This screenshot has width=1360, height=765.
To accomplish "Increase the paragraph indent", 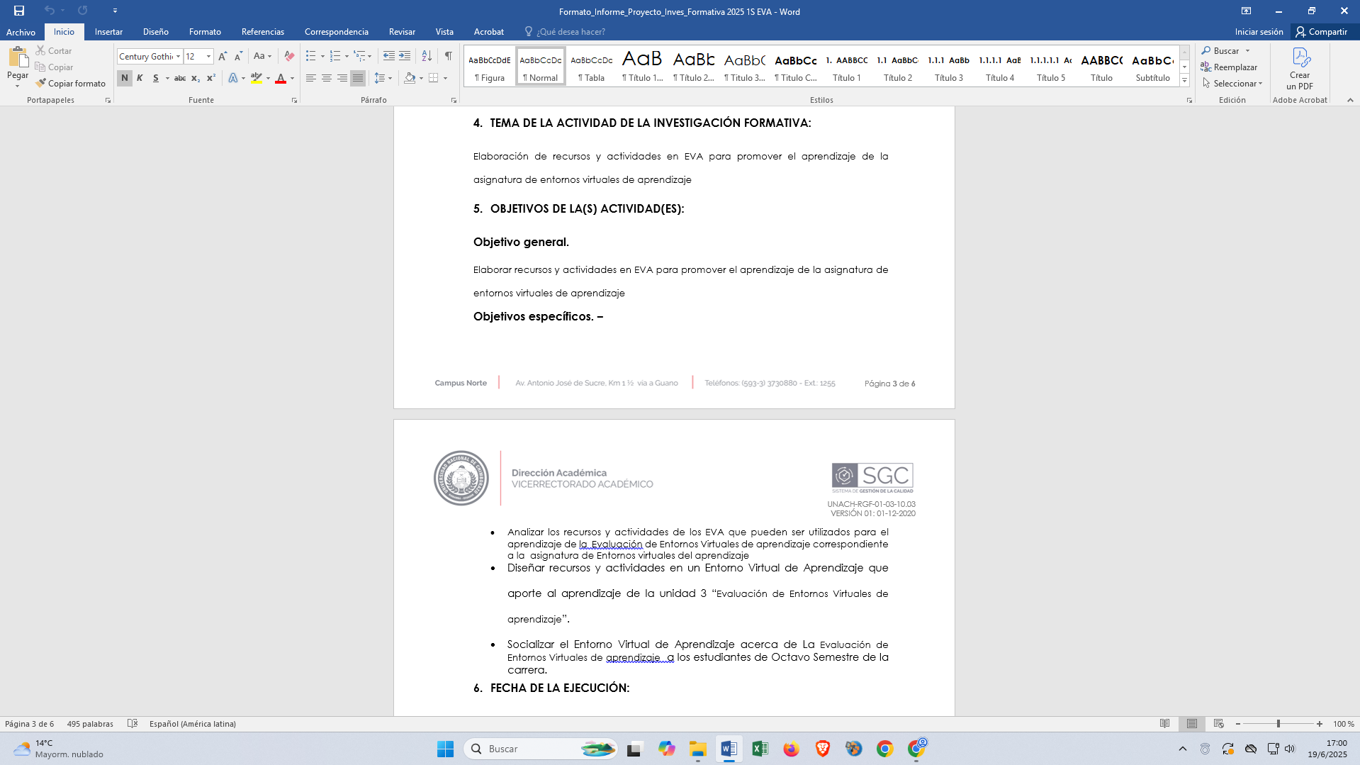I will (x=405, y=56).
